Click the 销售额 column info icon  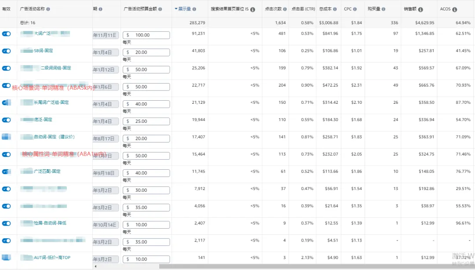(421, 8)
